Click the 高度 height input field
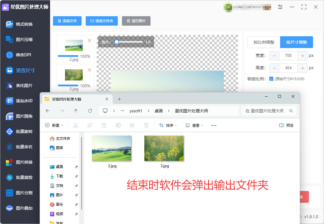The height and width of the screenshot is (224, 324). point(288,68)
